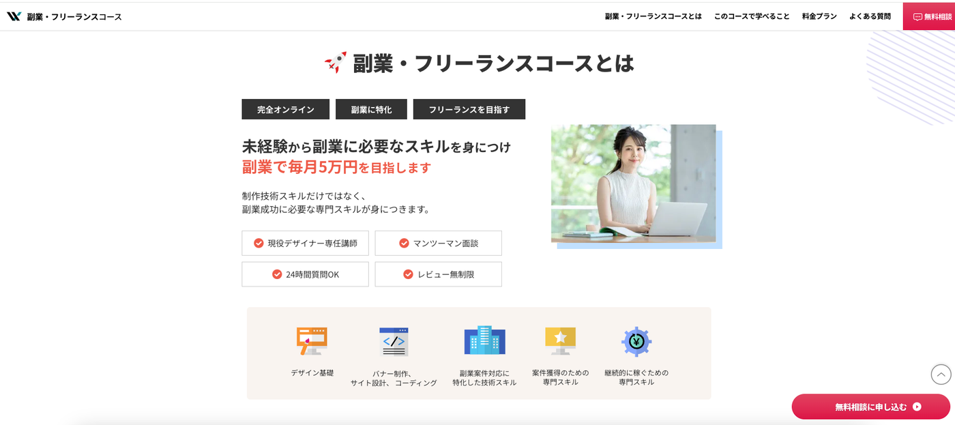Click 副業案件対応に特化した技術スキル label

pos(484,378)
